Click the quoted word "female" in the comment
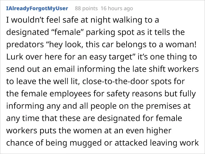Screen dimensions: 205x154 (68, 32)
